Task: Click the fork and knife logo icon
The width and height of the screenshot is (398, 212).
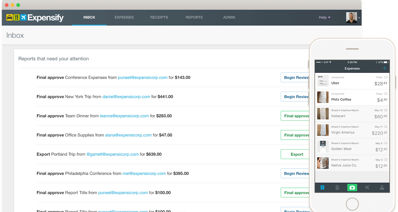Action: pos(17,17)
